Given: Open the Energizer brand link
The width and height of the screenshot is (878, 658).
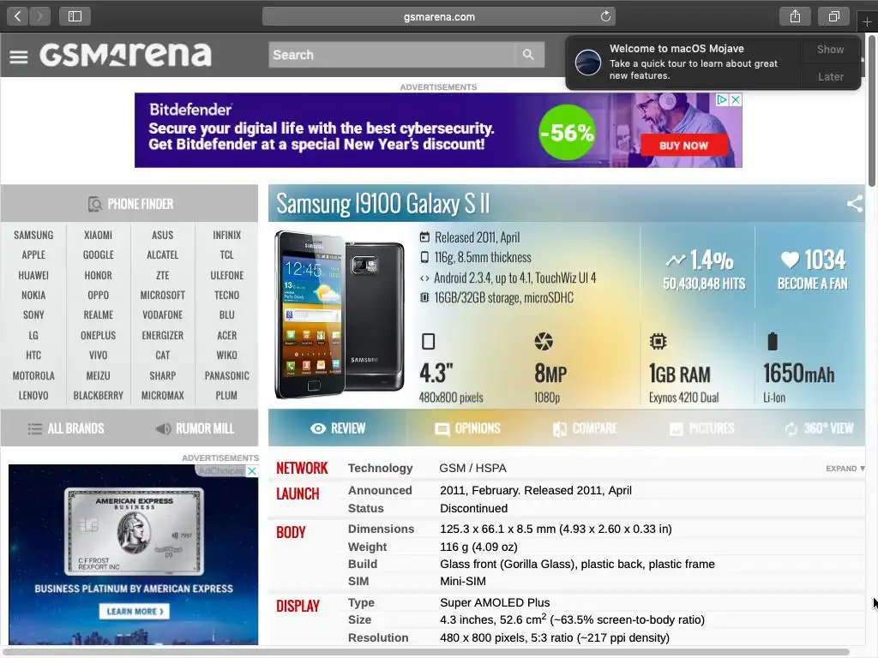Looking at the screenshot, I should pyautogui.click(x=162, y=335).
